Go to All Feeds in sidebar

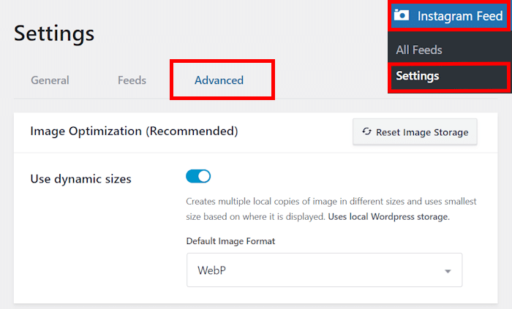click(x=419, y=50)
